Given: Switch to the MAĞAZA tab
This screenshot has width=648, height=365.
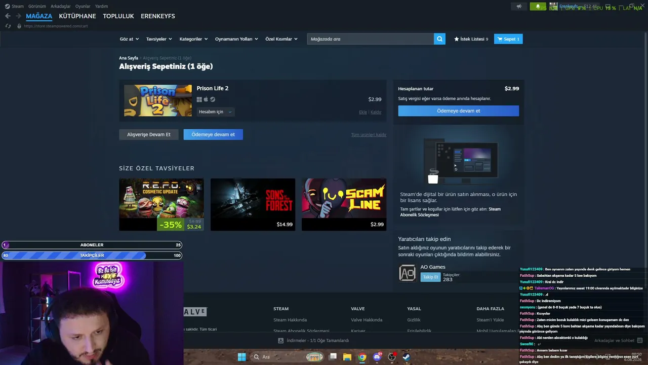Looking at the screenshot, I should click(39, 16).
